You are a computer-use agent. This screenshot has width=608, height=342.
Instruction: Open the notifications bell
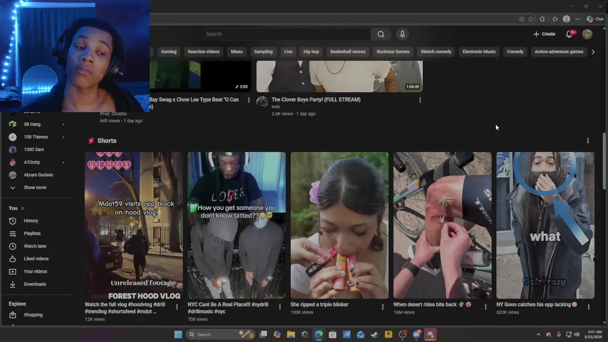click(570, 34)
